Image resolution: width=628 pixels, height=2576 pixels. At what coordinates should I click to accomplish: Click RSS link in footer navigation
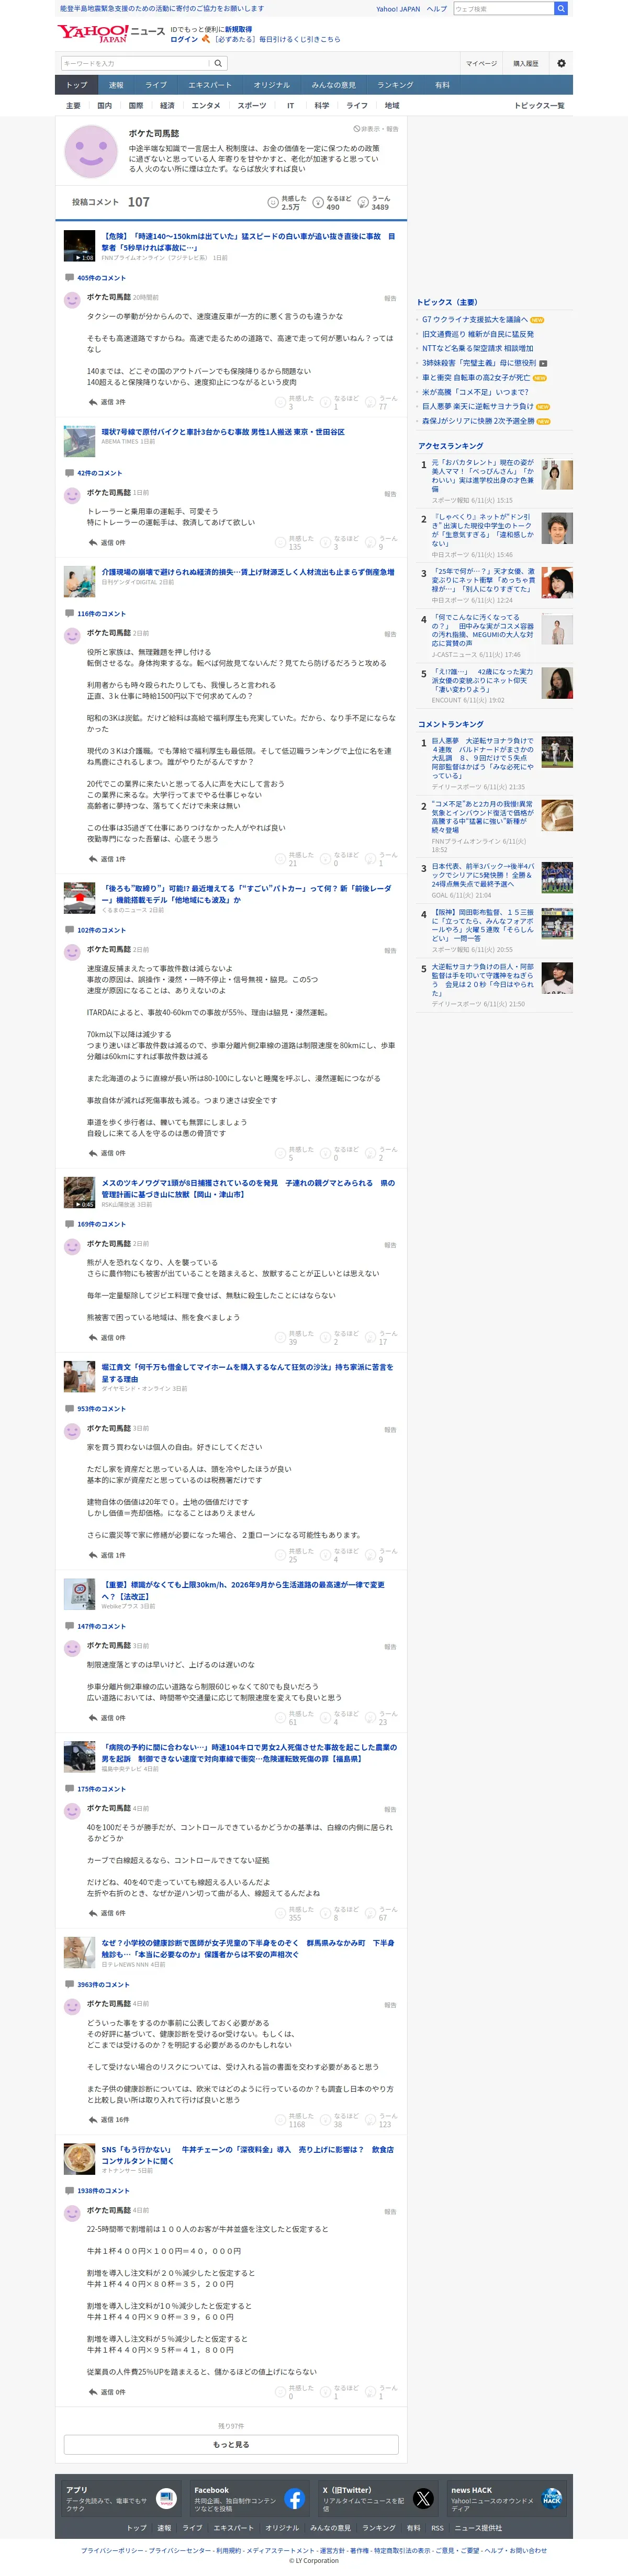pyautogui.click(x=437, y=2528)
